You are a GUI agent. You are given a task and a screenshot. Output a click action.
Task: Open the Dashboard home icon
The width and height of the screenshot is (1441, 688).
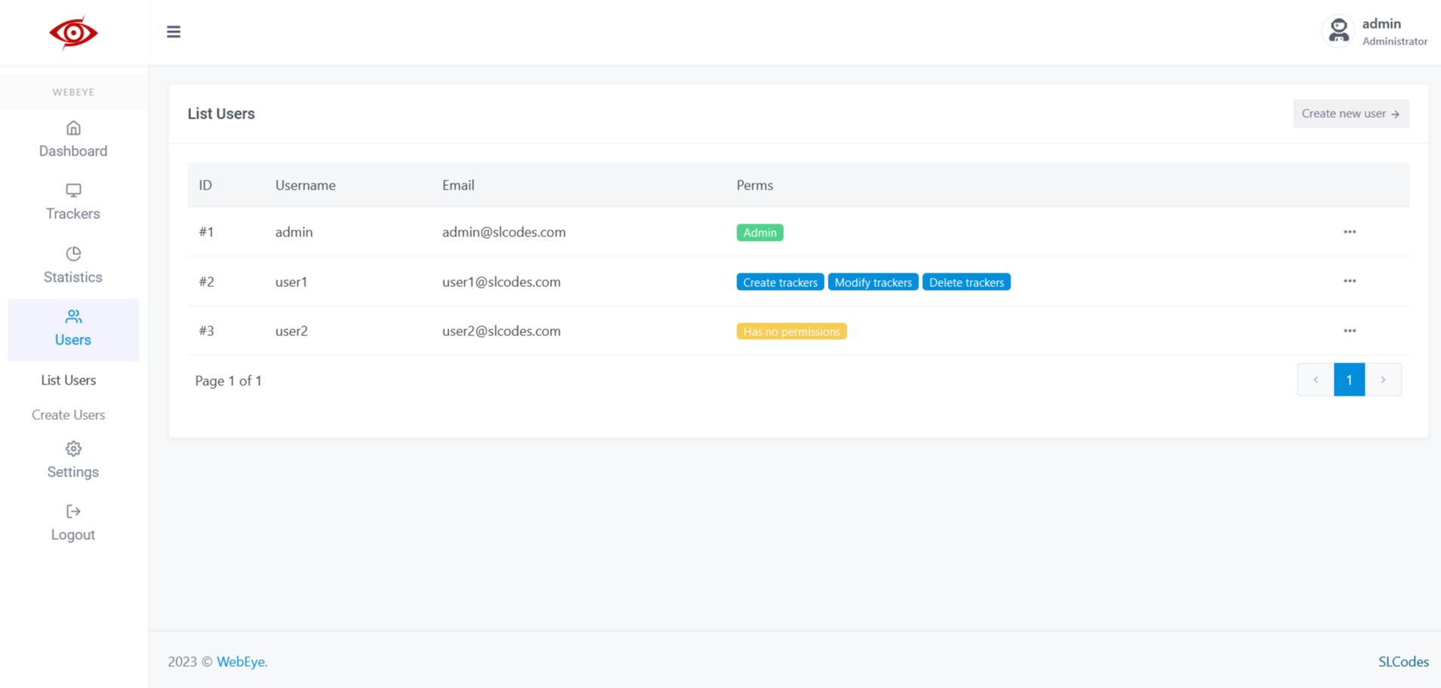coord(73,128)
